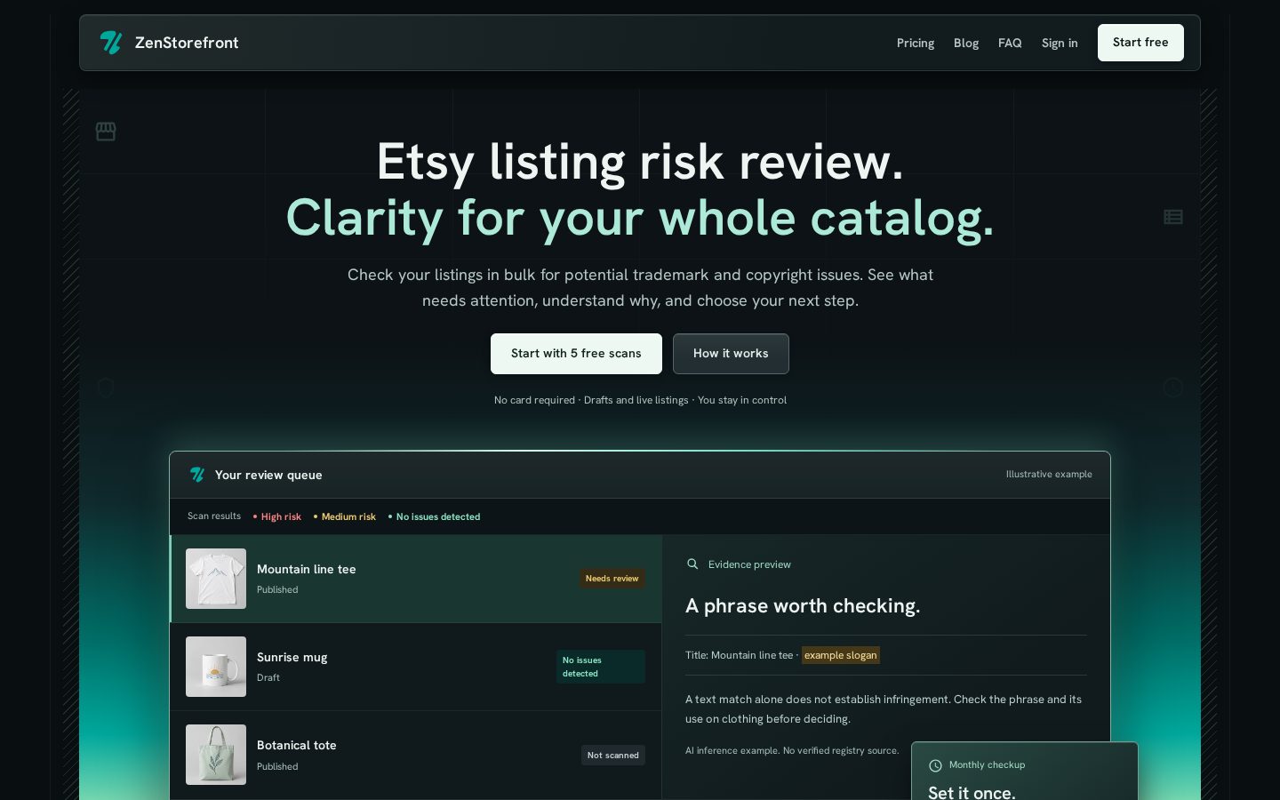1280x800 pixels.
Task: Click the Evidence preview label
Action: pyautogui.click(x=749, y=564)
